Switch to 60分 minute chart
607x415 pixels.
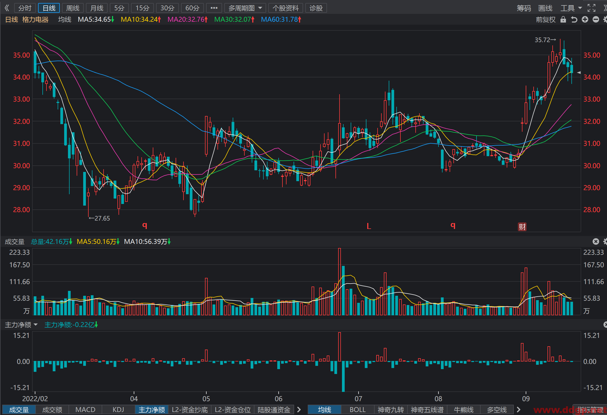click(x=192, y=8)
